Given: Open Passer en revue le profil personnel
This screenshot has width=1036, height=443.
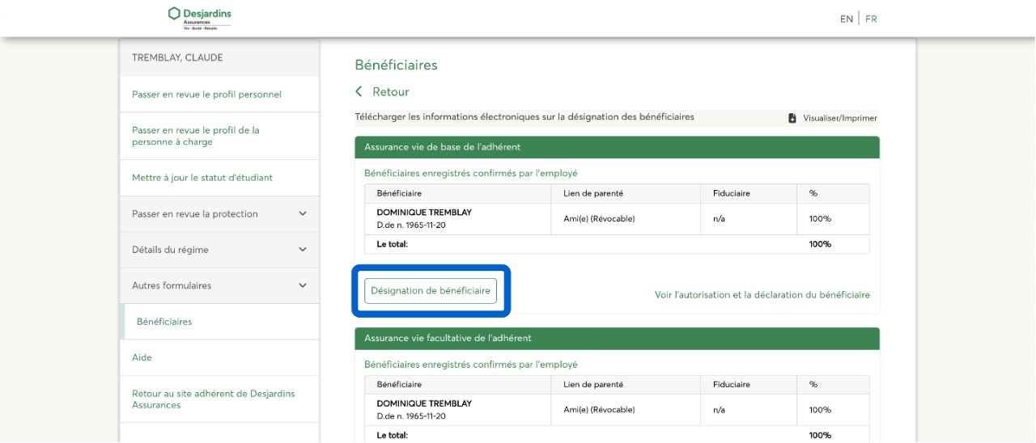Looking at the screenshot, I should (x=206, y=95).
